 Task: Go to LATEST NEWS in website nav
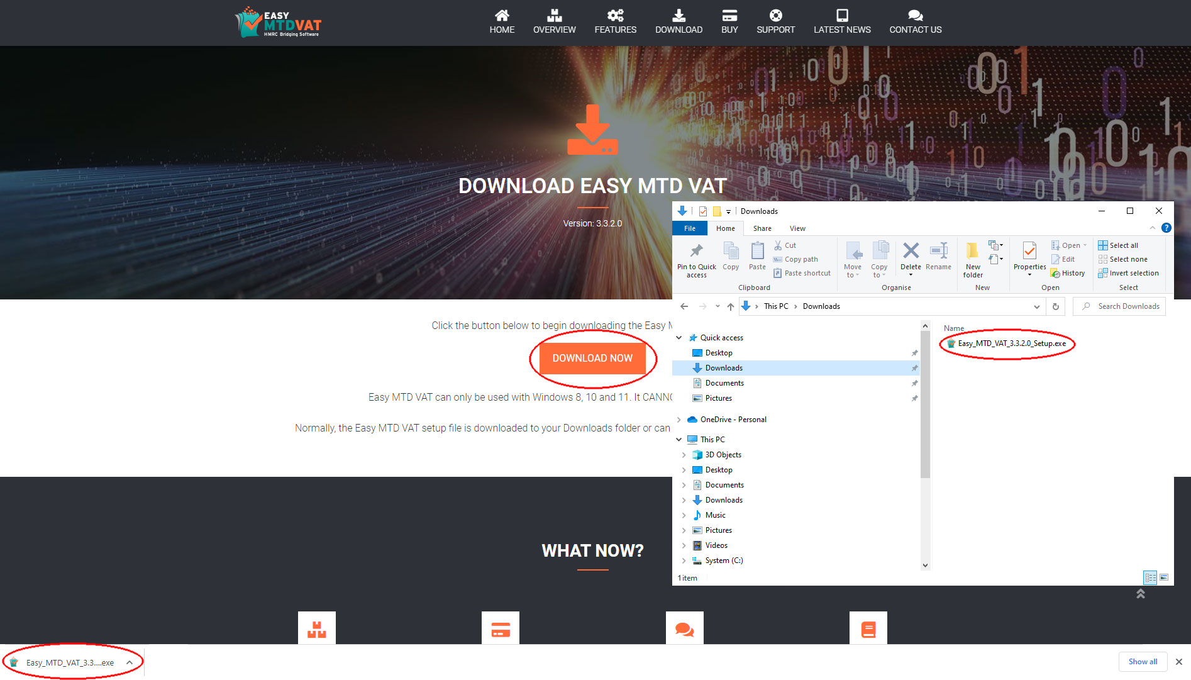click(x=842, y=22)
